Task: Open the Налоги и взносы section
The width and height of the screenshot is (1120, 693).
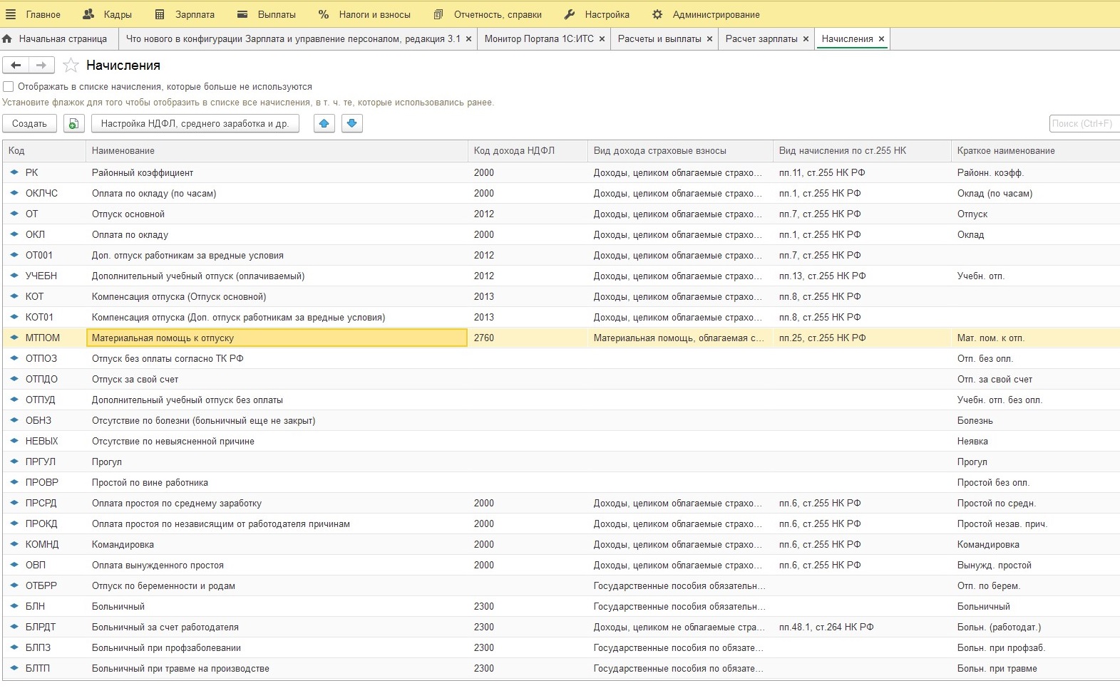Action: tap(364, 14)
